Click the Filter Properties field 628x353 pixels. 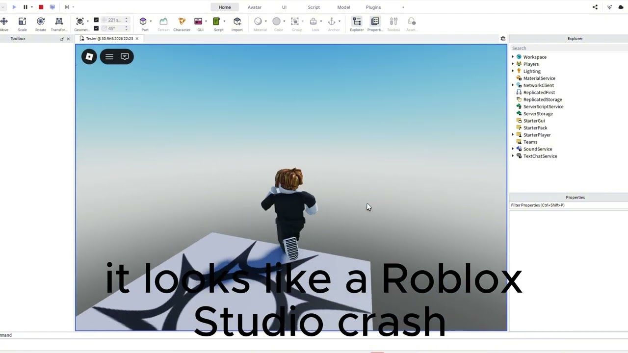[568, 205]
